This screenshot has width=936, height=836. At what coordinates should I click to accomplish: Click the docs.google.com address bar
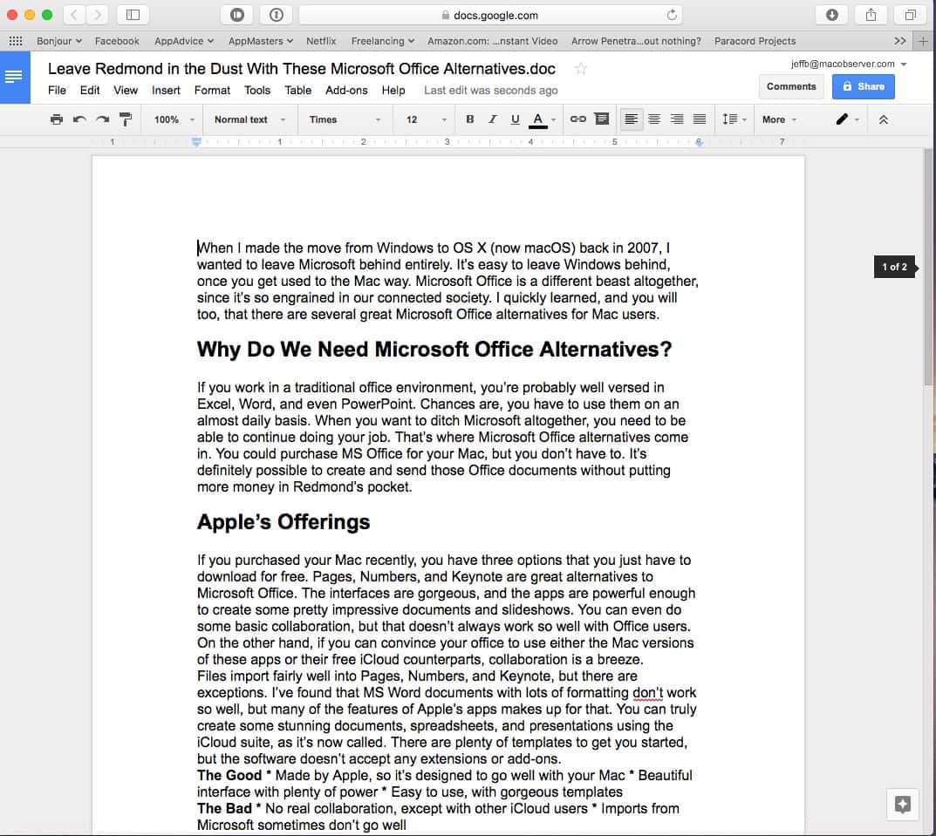[x=489, y=15]
